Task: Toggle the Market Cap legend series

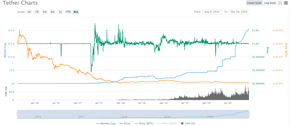Action: 106,123
